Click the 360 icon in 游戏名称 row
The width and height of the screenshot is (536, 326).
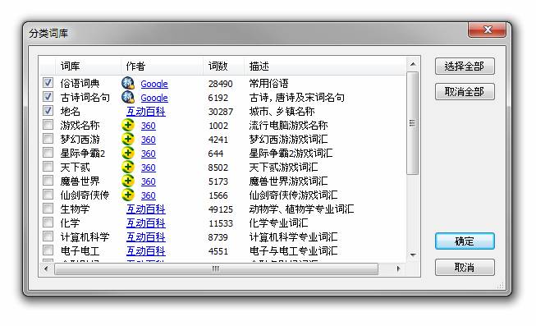[128, 125]
